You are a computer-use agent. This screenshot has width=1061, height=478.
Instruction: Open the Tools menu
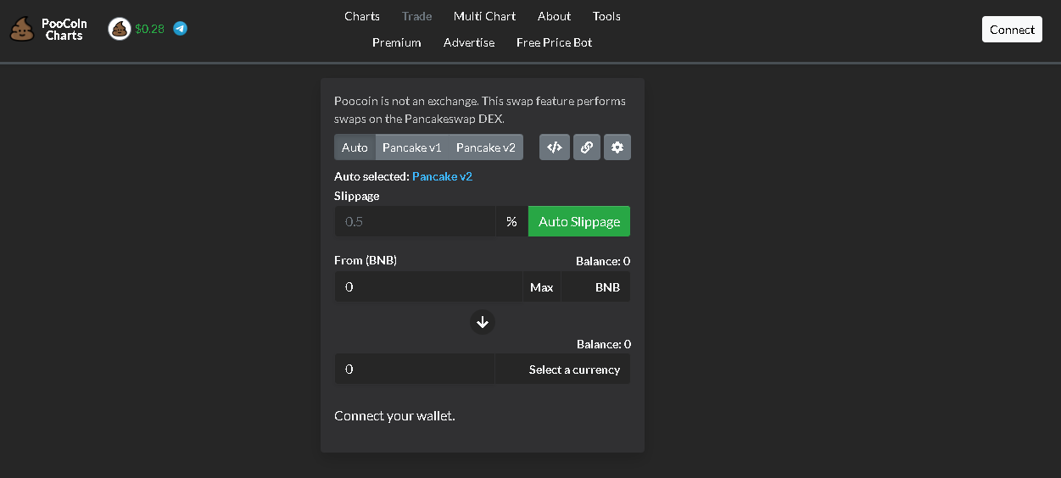pyautogui.click(x=606, y=16)
